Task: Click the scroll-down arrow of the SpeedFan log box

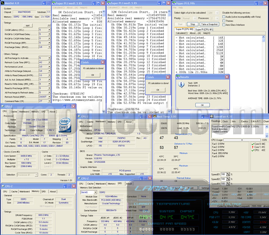Action: [267, 136]
